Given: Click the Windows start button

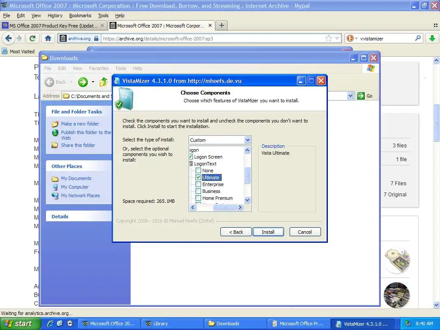Looking at the screenshot, I should 20,324.
